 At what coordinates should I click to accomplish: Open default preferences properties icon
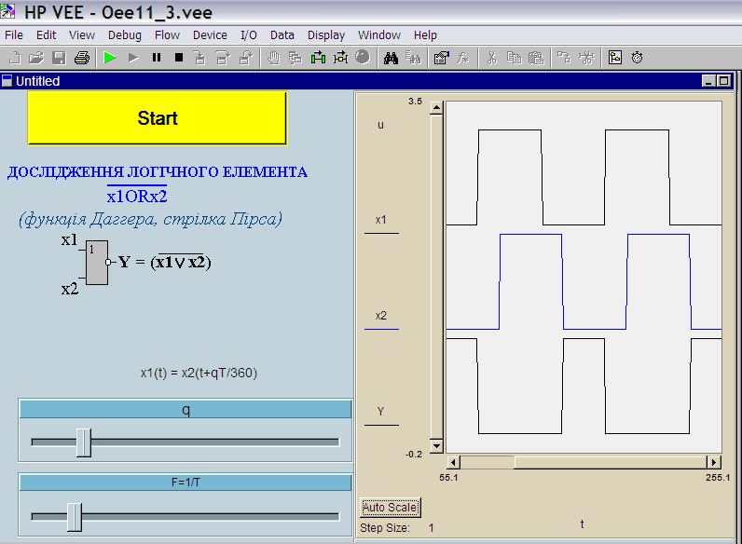coord(441,58)
